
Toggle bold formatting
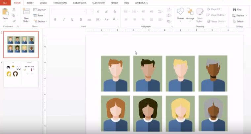[x=55, y=19]
